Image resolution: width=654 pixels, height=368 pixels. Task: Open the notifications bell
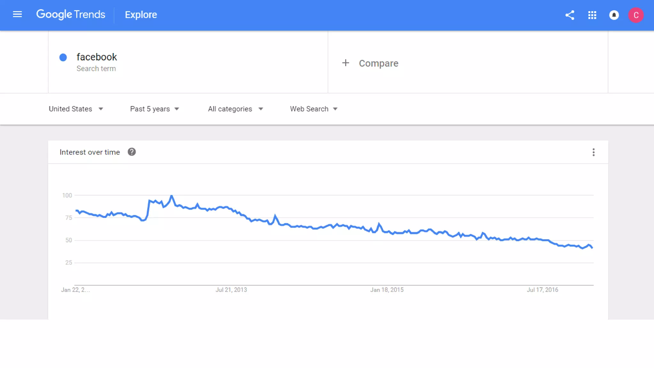coord(614,15)
